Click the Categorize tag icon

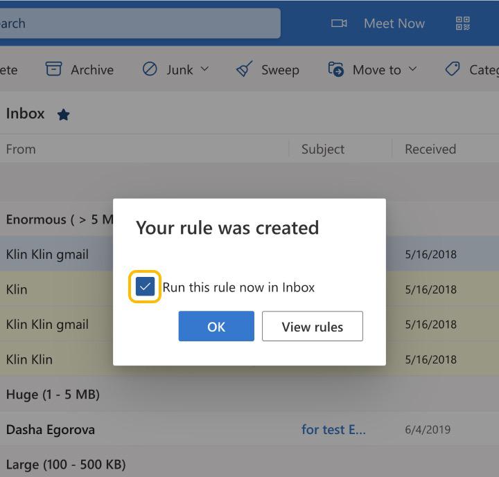point(452,69)
